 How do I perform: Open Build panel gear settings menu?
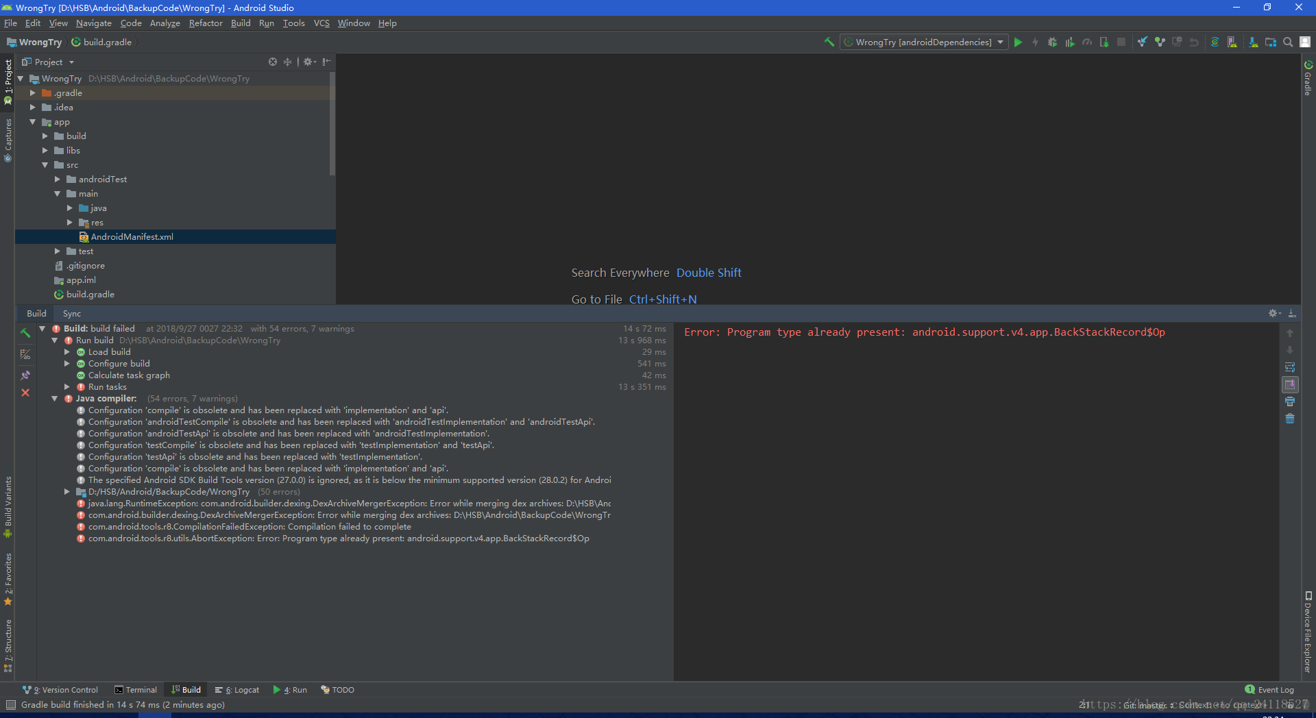[x=1274, y=313]
